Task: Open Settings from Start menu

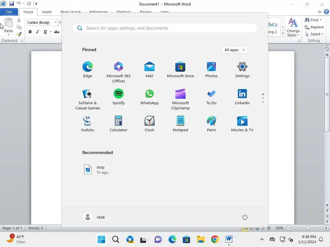Action: click(x=242, y=70)
